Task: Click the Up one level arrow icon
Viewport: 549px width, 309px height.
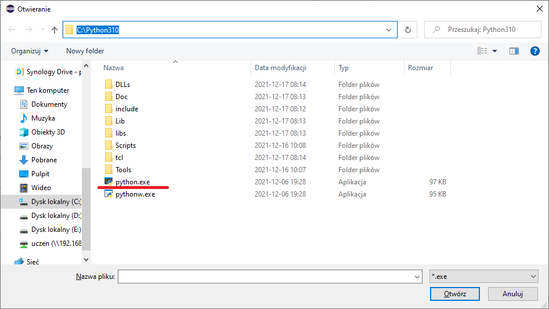Action: [x=55, y=30]
